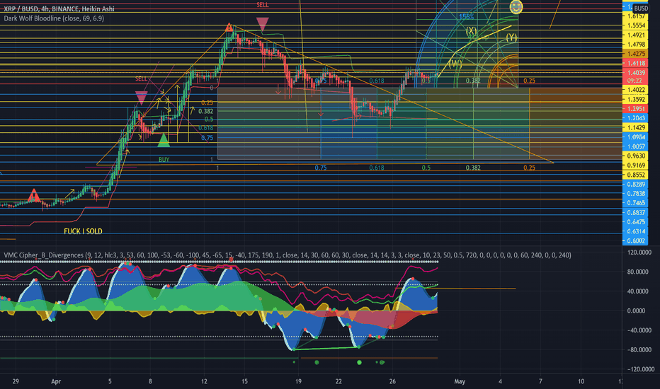Image resolution: width=660 pixels, height=389 pixels.
Task: Select the 80.0000 oscillator scale label
Action: [x=637, y=272]
